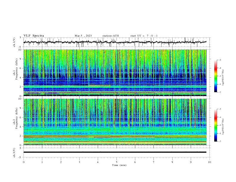
Task: Click time axis tick label "9"
Action: click(191, 162)
